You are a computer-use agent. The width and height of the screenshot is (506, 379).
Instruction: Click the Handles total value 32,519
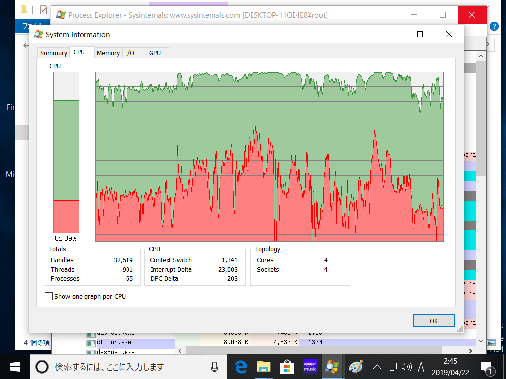tap(123, 260)
